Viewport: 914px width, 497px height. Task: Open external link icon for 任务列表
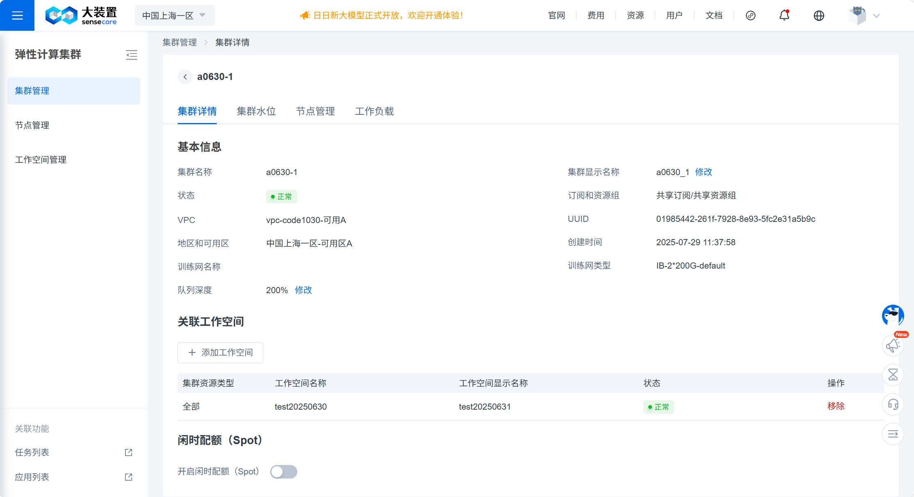[x=128, y=452]
